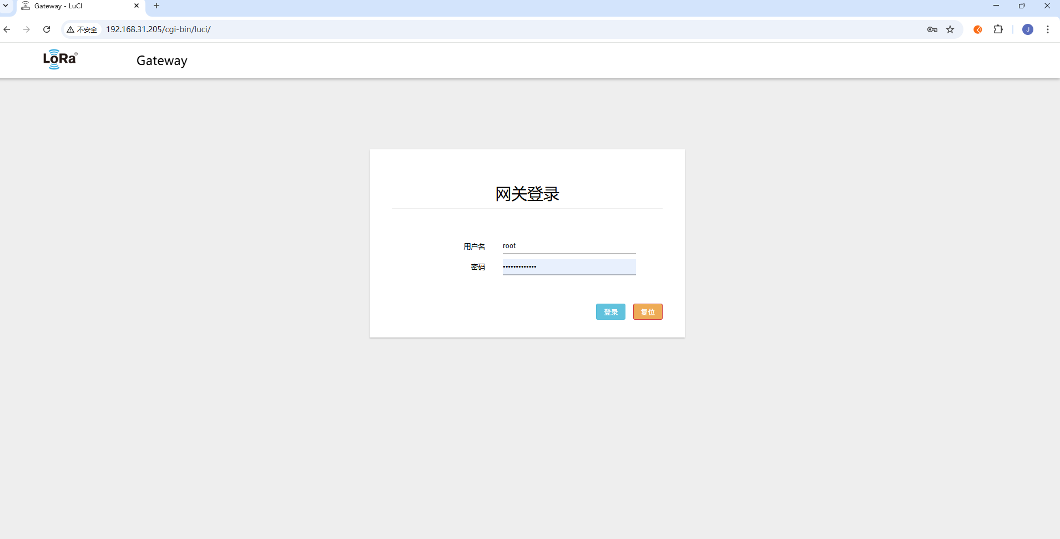Click the address bar URL

click(158, 29)
